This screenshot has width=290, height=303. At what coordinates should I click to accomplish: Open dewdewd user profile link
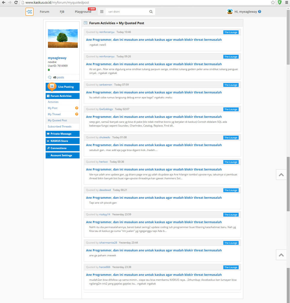tap(105, 190)
